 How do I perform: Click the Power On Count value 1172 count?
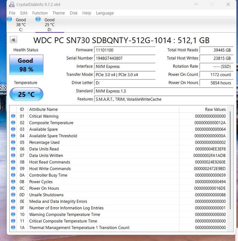tap(217, 75)
